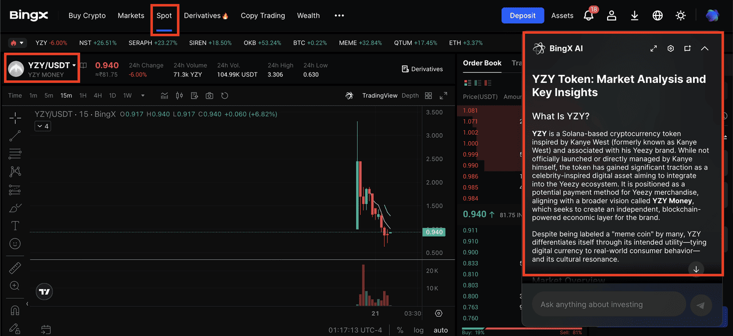Screen dimensions: 733x336
Task: Toggle percent scale on chart axis
Action: 400,330
